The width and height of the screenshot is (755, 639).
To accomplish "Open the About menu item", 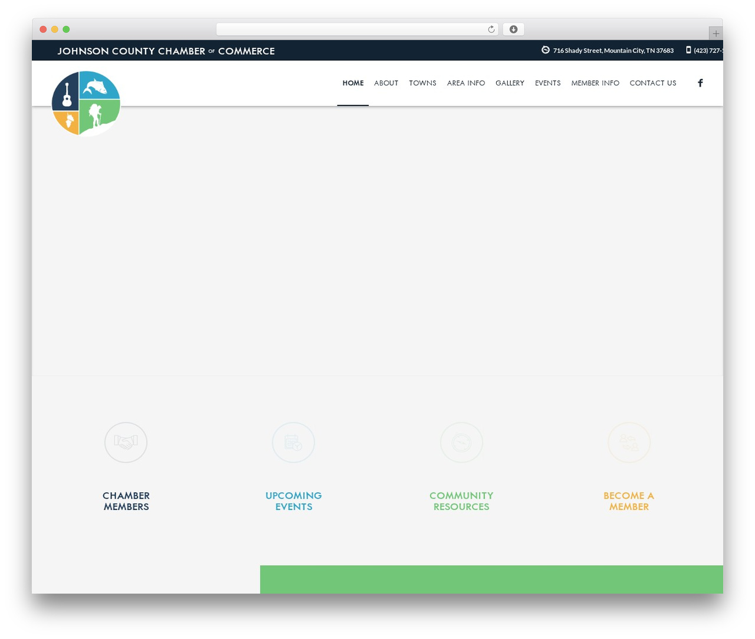I will [386, 83].
